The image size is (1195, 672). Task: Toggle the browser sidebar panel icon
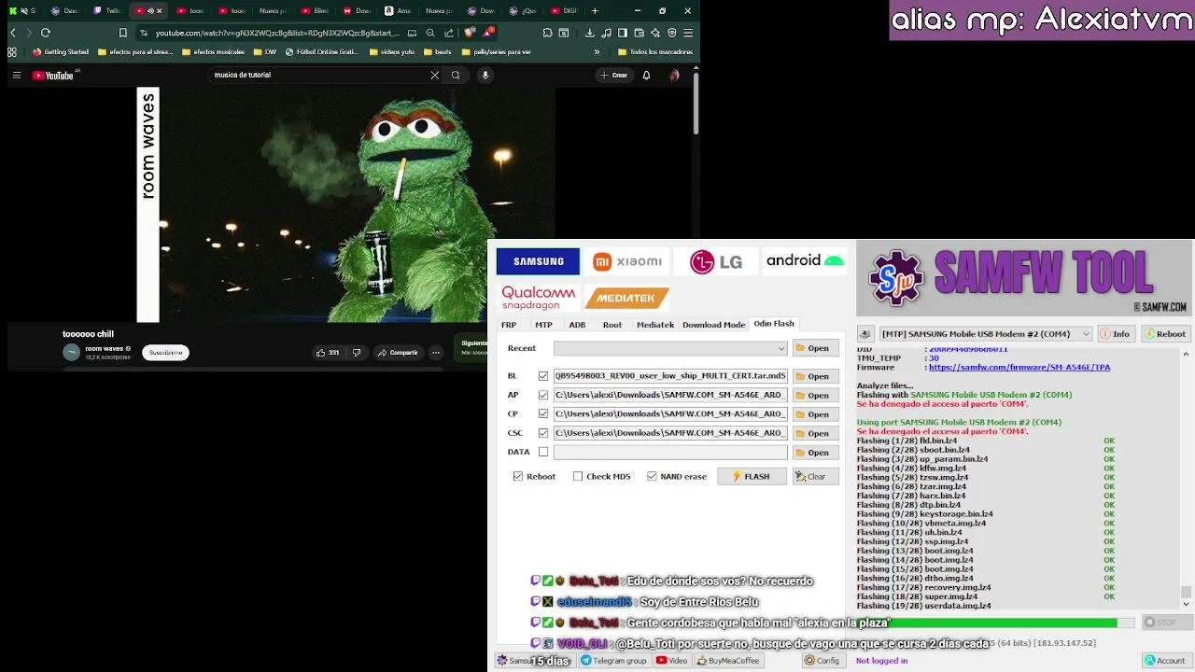tap(623, 33)
